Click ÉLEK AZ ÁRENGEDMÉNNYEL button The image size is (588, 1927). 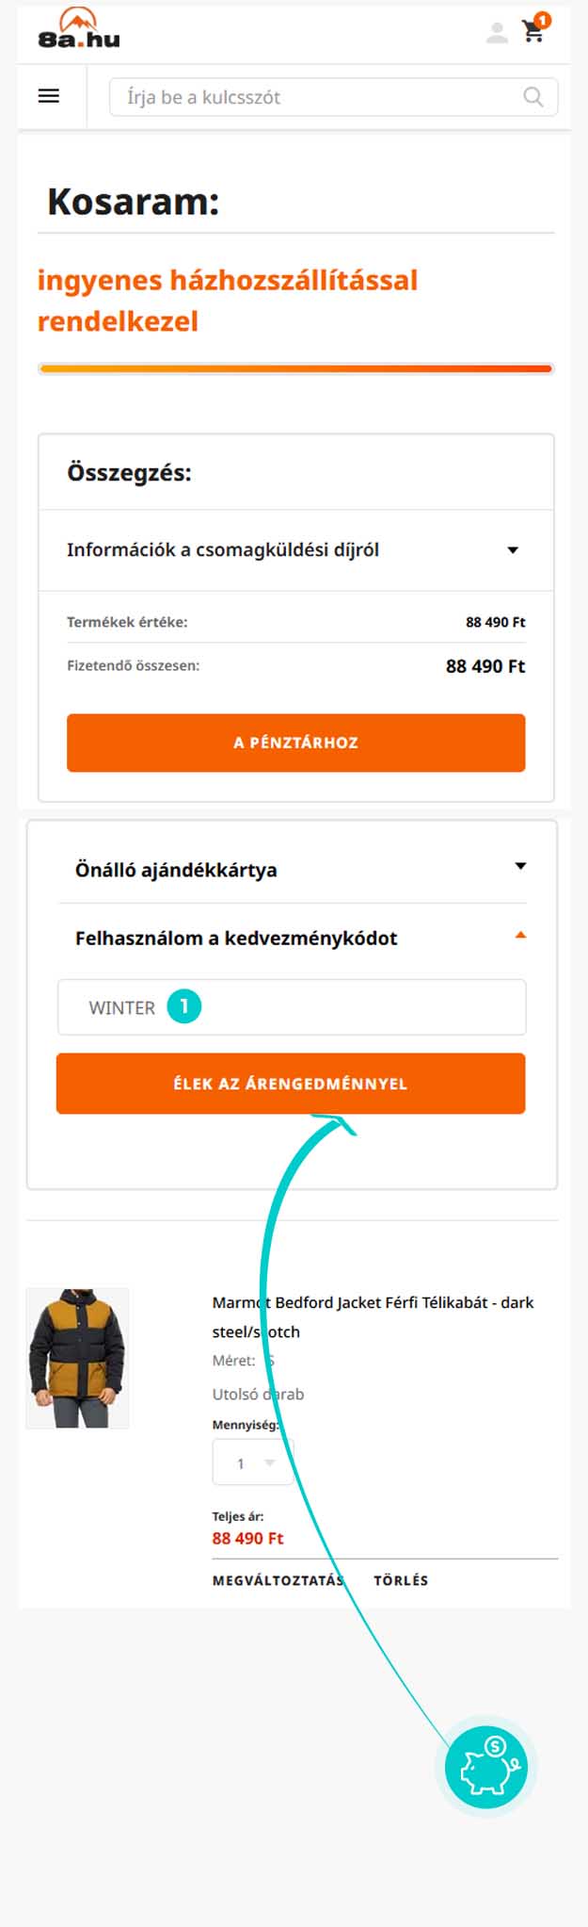point(291,1084)
